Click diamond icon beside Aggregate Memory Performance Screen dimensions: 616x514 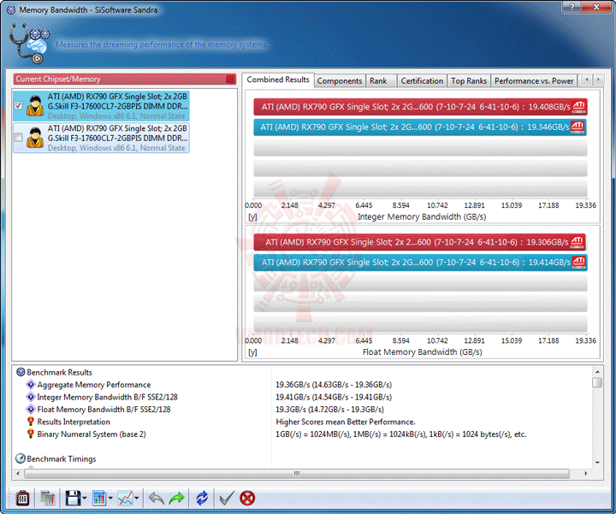coord(31,384)
